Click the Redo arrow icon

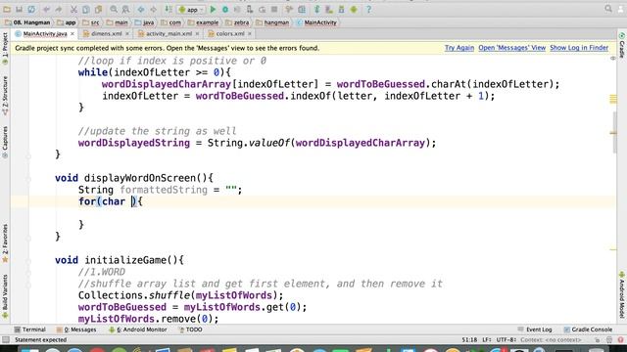(x=59, y=9)
